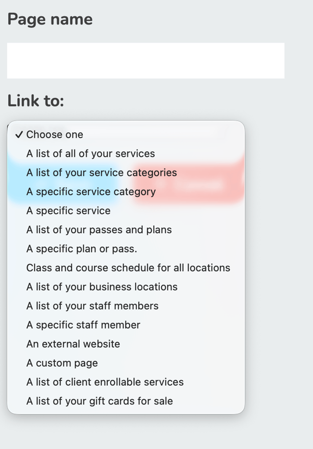Pick "An external website" as link target
Image resolution: width=313 pixels, height=449 pixels.
click(x=72, y=344)
